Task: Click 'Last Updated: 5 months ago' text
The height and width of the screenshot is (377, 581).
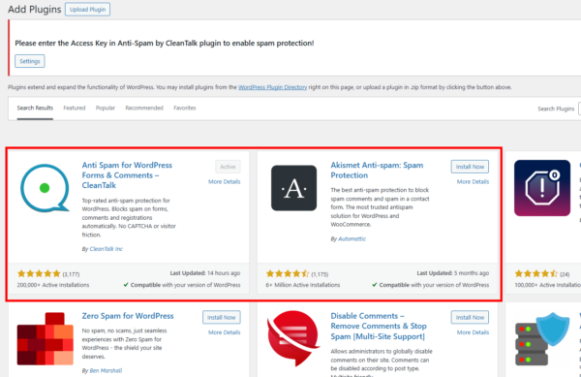Action: 453,273
